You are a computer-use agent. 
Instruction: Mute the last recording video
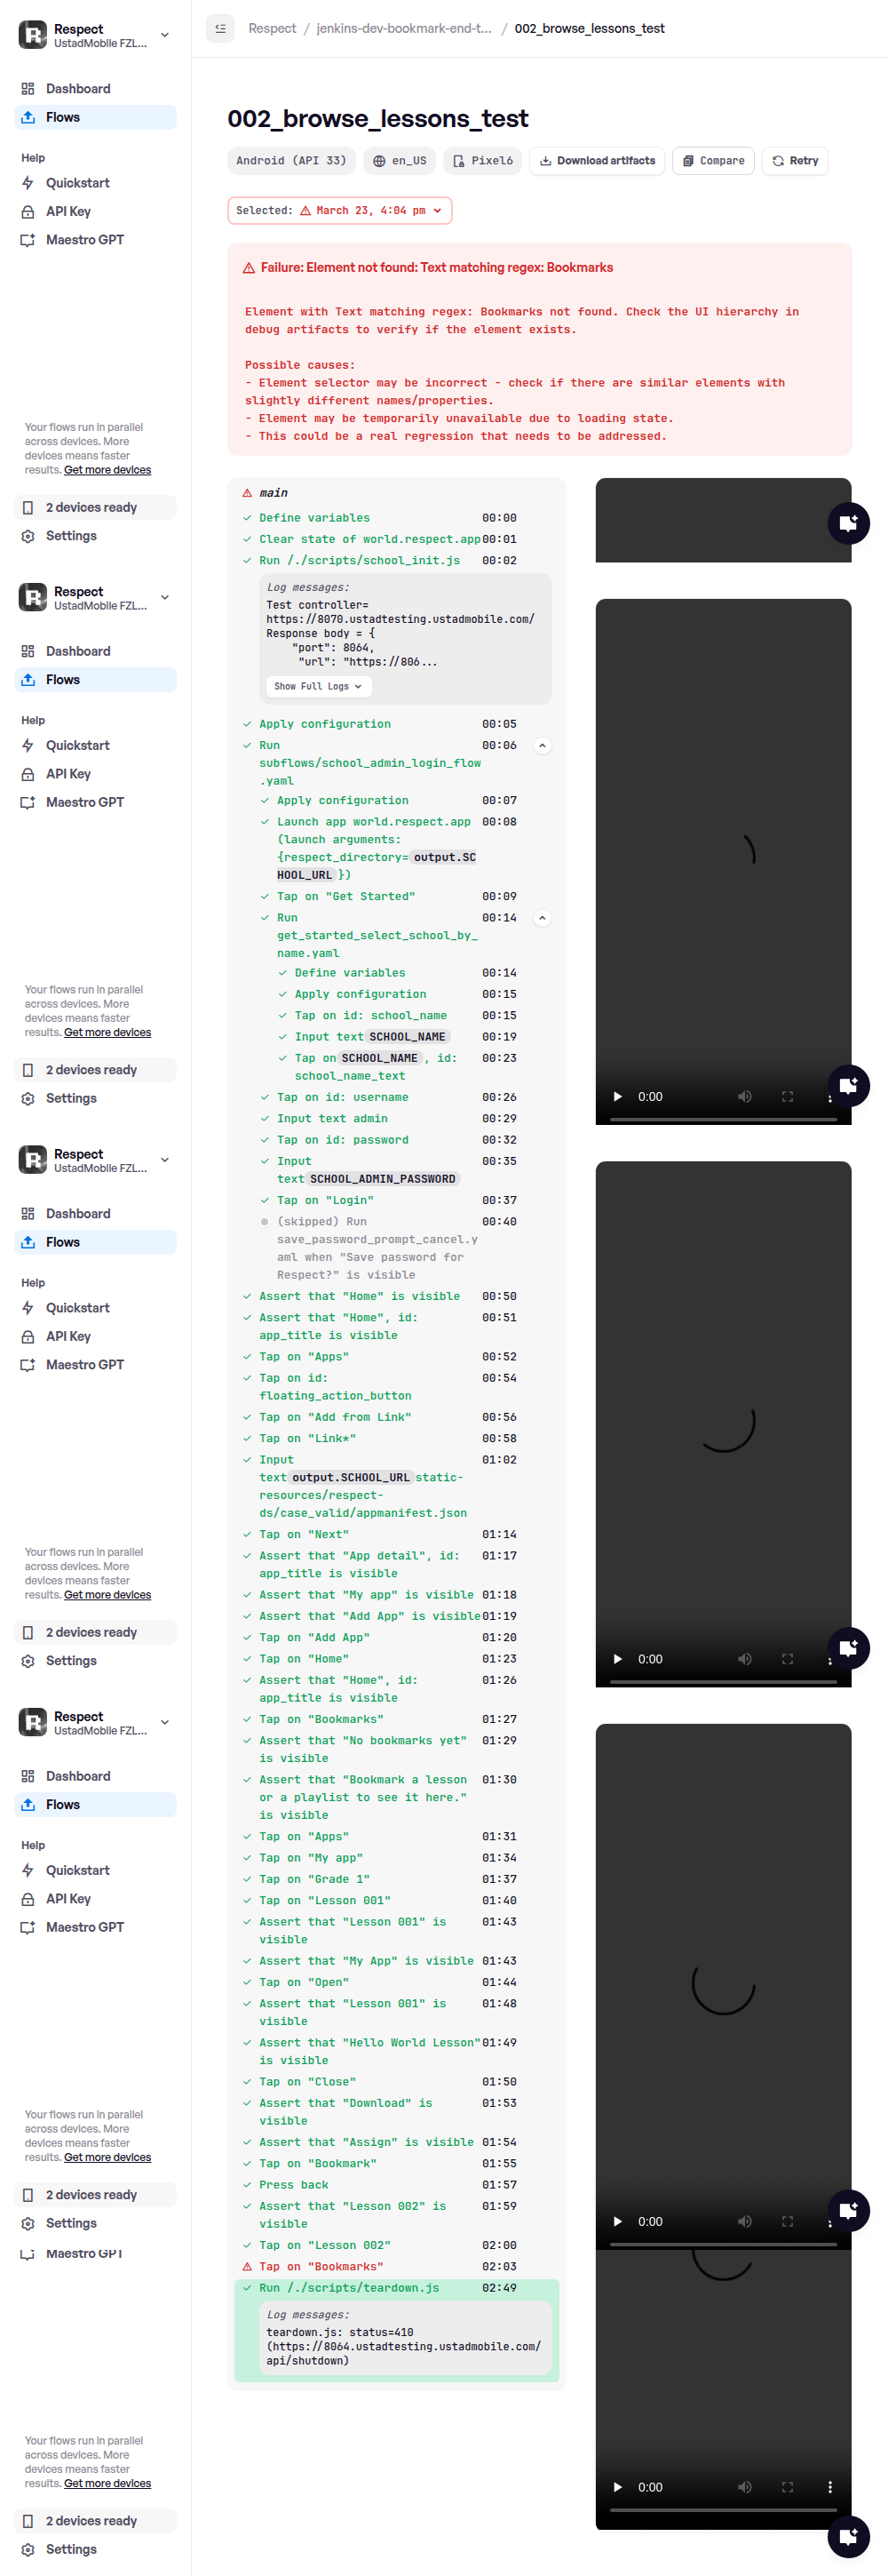pyautogui.click(x=744, y=2487)
